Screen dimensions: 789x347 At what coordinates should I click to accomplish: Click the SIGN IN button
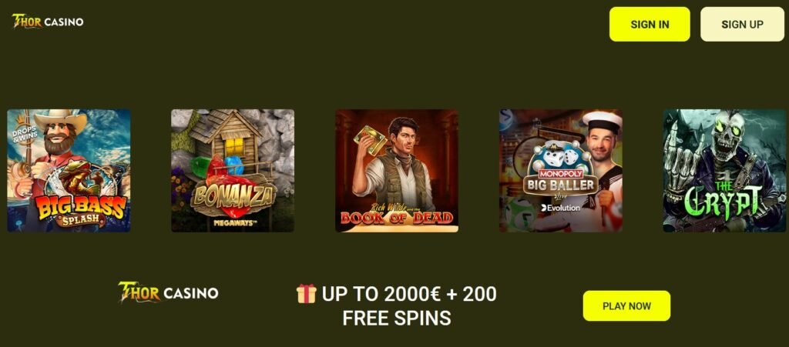click(650, 24)
